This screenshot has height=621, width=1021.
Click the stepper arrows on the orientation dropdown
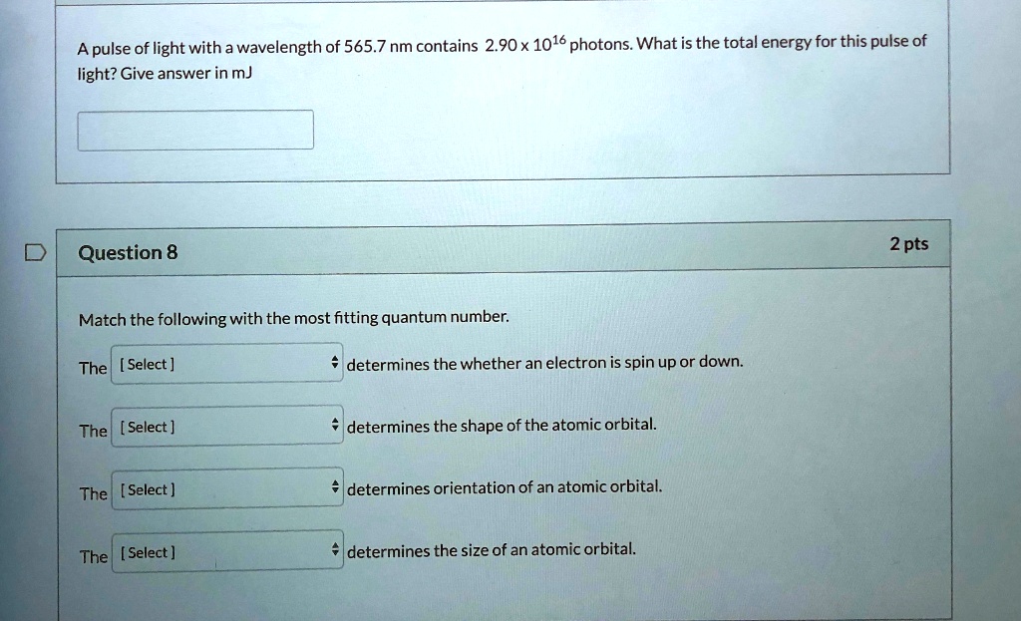pos(335,489)
